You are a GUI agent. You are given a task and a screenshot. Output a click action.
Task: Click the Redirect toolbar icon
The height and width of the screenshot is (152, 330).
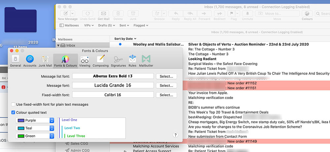click(219, 14)
